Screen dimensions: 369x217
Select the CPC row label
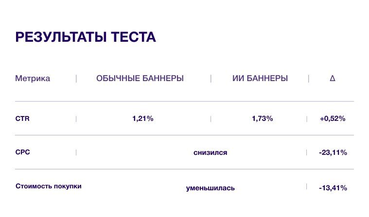click(x=22, y=152)
